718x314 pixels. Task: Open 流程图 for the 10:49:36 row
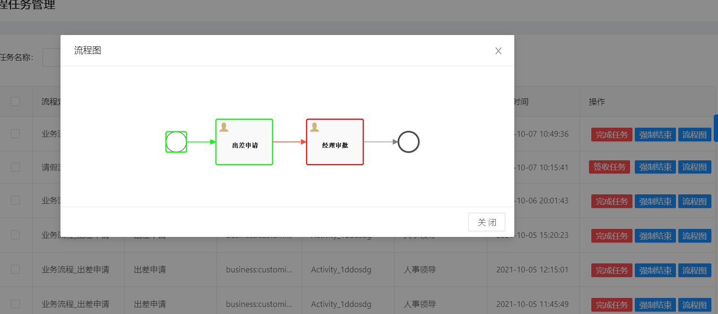pyautogui.click(x=695, y=135)
